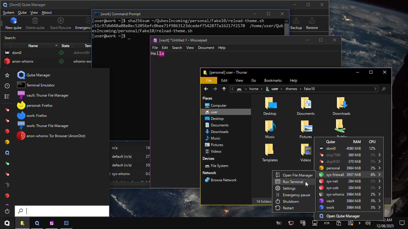408x229 pixels.
Task: Select the yellow personal qube color cube
Action: pos(7,142)
